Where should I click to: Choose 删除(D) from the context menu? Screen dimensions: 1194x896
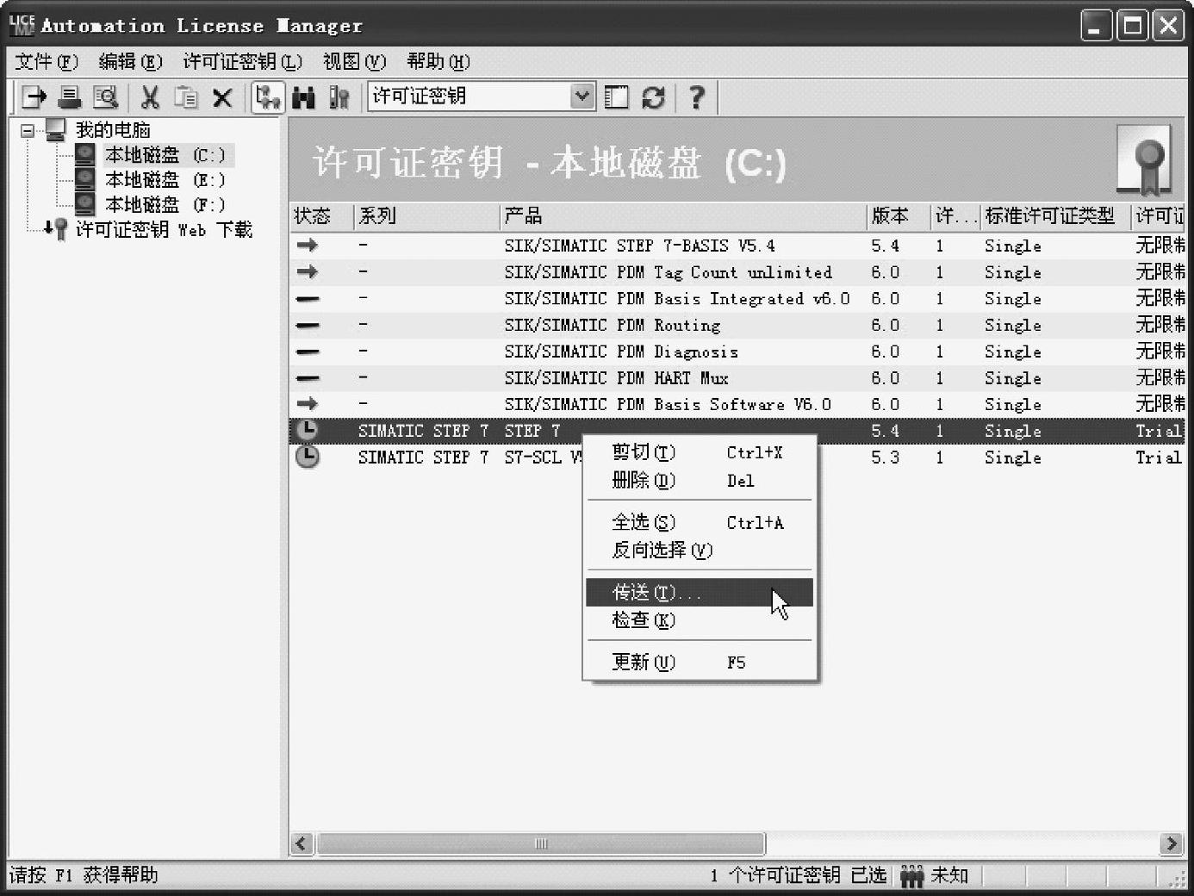point(699,481)
